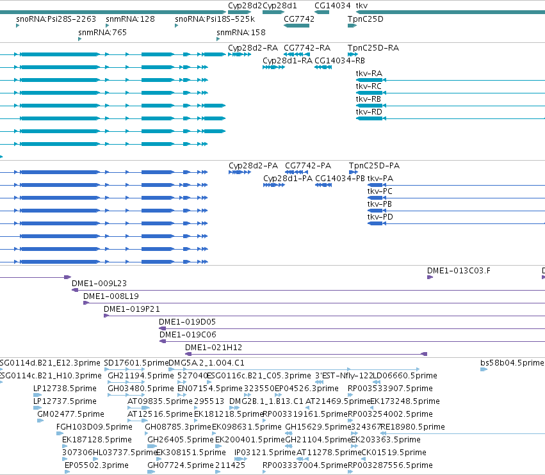The height and width of the screenshot is (475, 545).
Task: Select the Cyp28d2 gene bar
Action: pyautogui.click(x=240, y=13)
